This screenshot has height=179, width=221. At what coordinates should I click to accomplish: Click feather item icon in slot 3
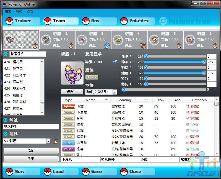[107, 46]
